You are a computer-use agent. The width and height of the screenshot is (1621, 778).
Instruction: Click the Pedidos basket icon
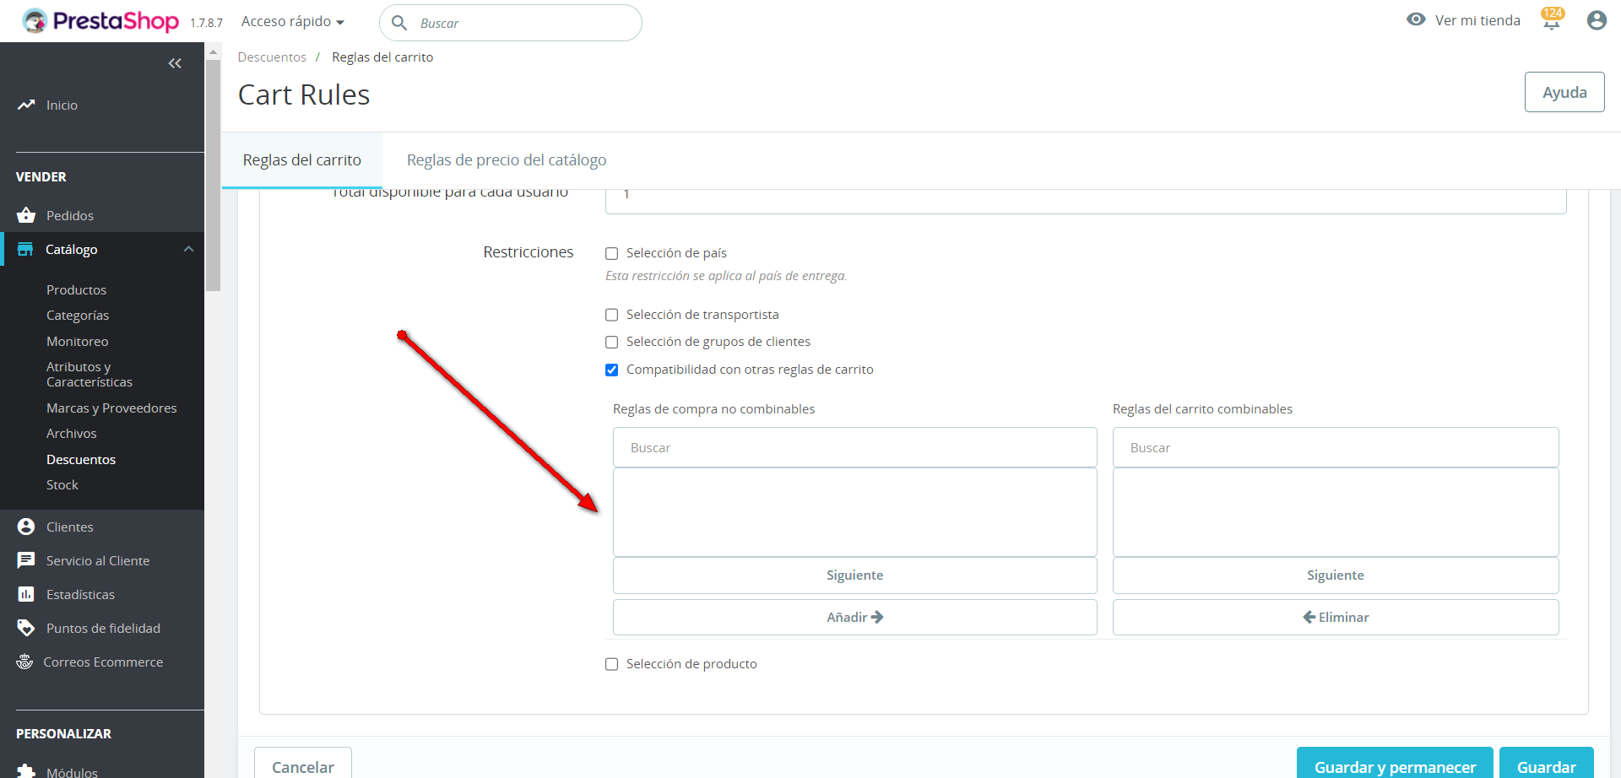pyautogui.click(x=26, y=215)
